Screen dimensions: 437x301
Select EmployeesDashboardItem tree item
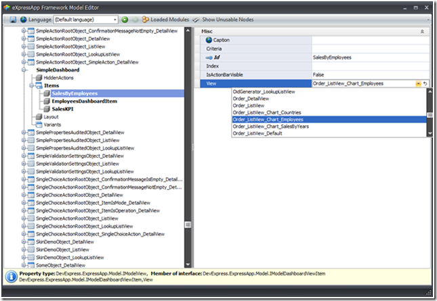[x=85, y=101]
